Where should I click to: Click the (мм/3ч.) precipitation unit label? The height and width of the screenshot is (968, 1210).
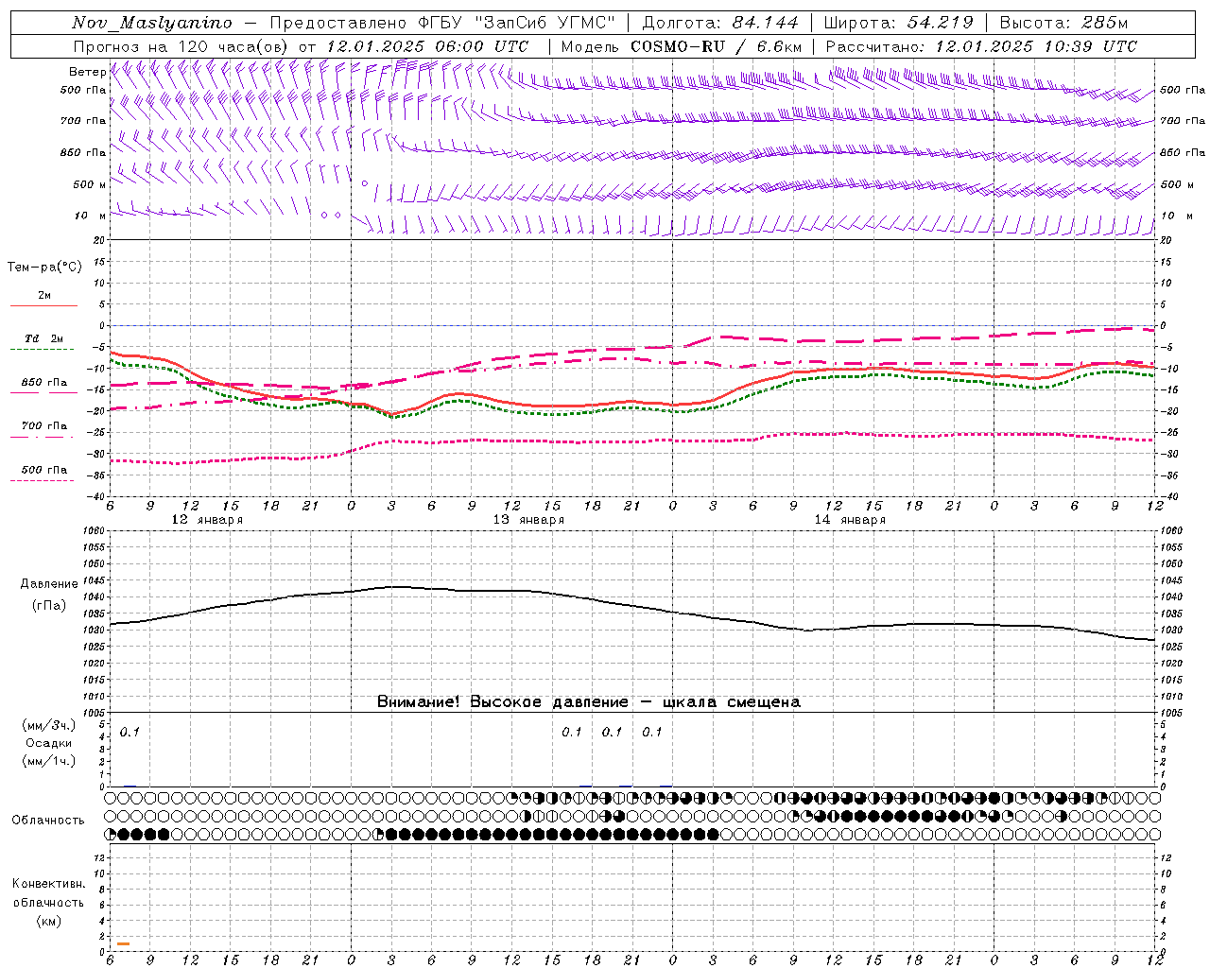click(x=49, y=725)
